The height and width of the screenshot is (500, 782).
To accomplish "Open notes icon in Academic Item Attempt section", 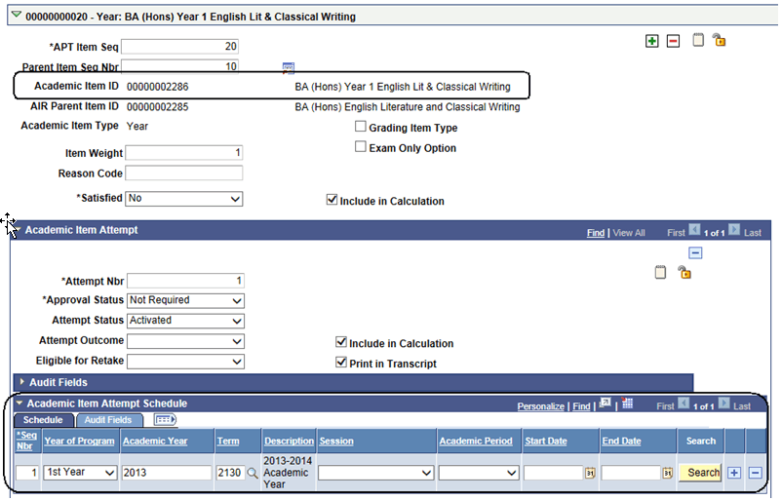I will click(660, 272).
